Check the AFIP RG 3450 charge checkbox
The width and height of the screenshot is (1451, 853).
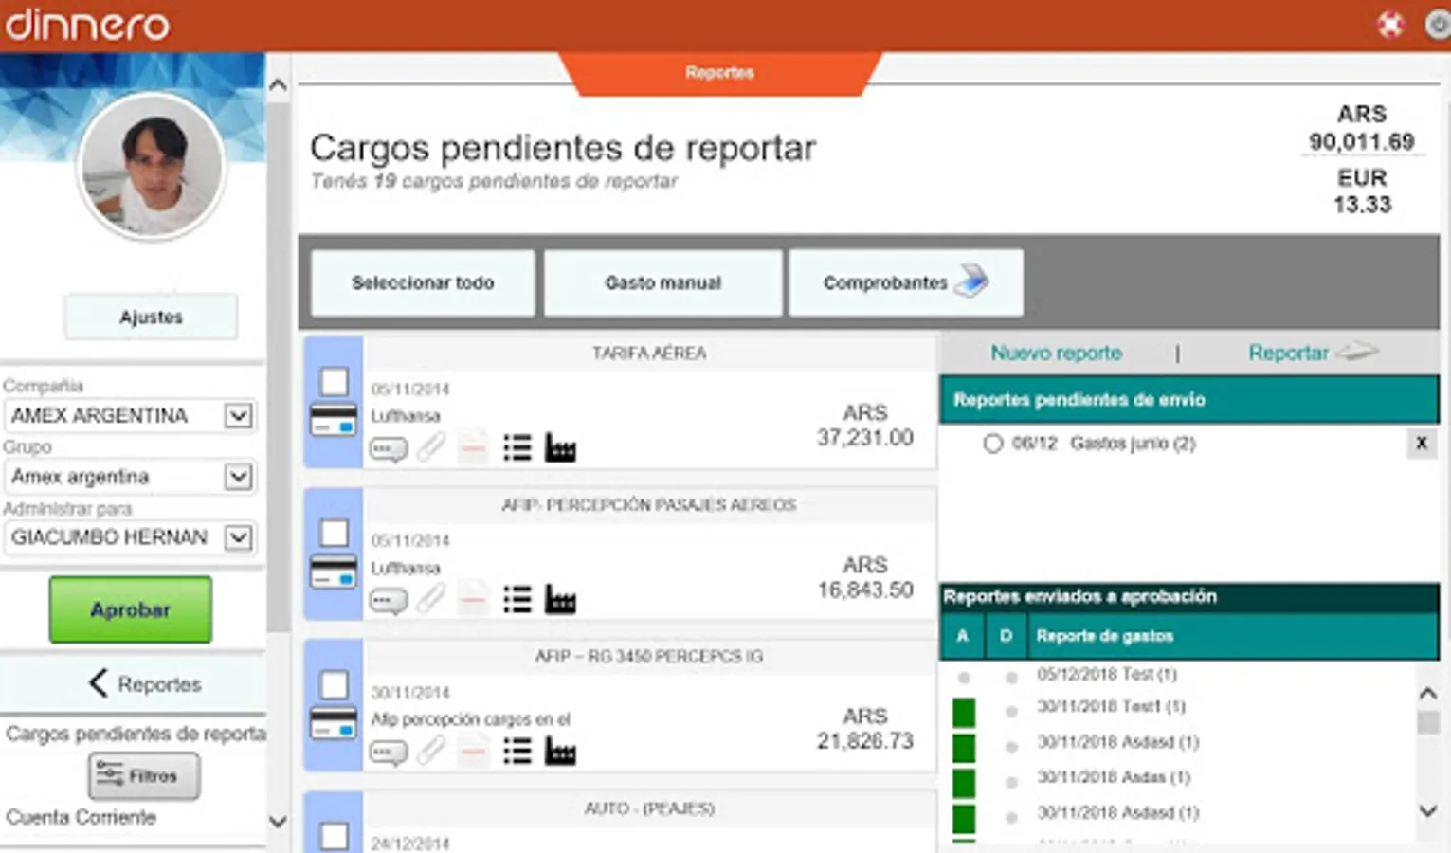(334, 685)
